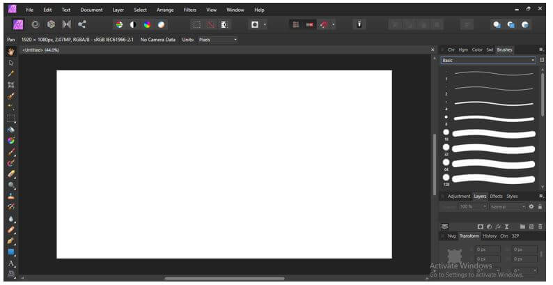Select the Crop tool
Screen dimensions: 553x285
tap(11, 85)
